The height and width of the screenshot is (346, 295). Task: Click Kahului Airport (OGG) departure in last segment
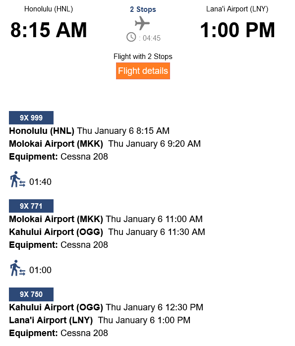point(56,307)
